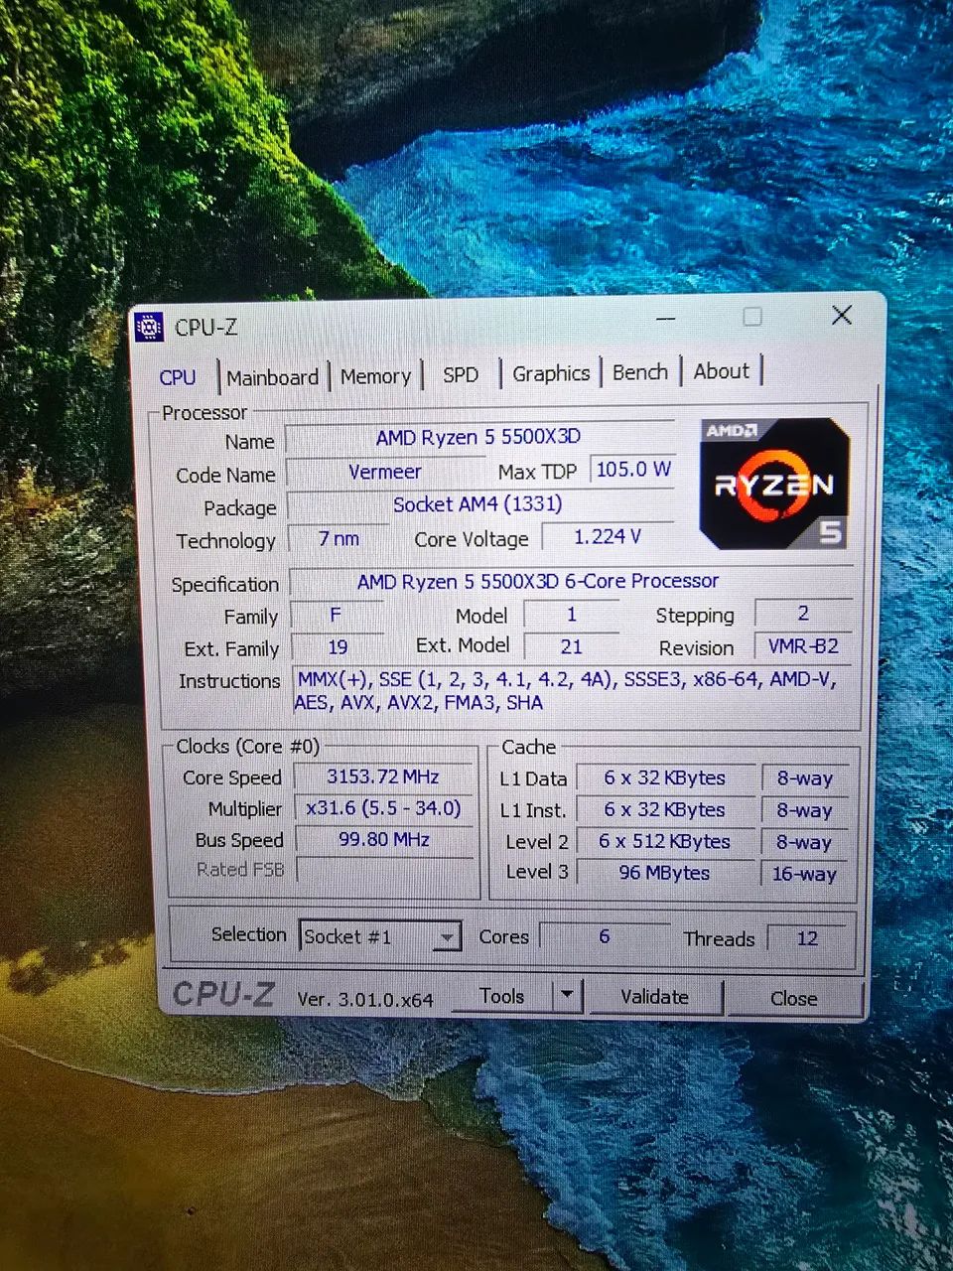Click the Level 3 value 96 MBytes
The image size is (953, 1271).
tap(664, 873)
